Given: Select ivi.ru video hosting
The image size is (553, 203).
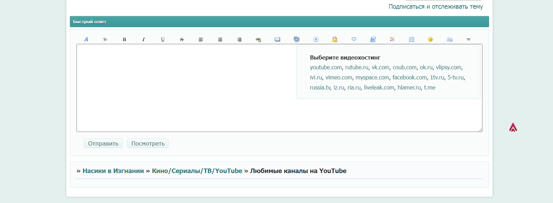Looking at the screenshot, I should [316, 77].
